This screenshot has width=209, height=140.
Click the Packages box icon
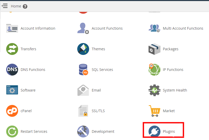pyautogui.click(x=154, y=49)
